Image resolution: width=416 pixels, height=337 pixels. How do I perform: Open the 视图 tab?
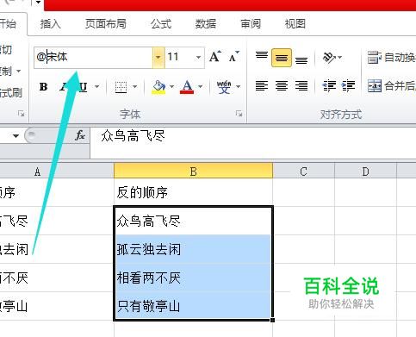pyautogui.click(x=295, y=24)
